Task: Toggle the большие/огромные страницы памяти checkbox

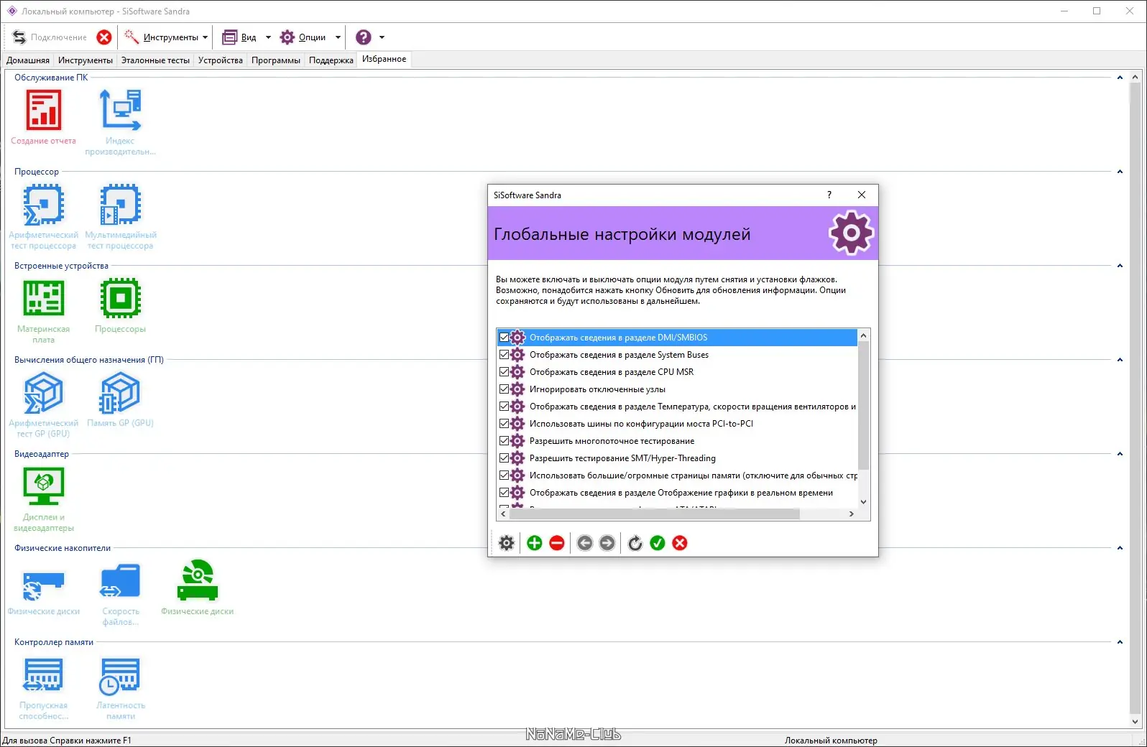Action: 505,475
